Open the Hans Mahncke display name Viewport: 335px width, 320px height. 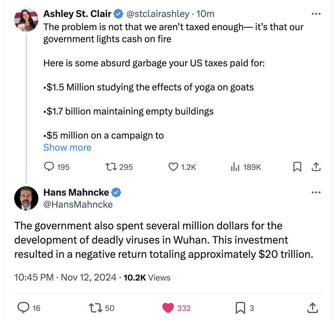(76, 192)
